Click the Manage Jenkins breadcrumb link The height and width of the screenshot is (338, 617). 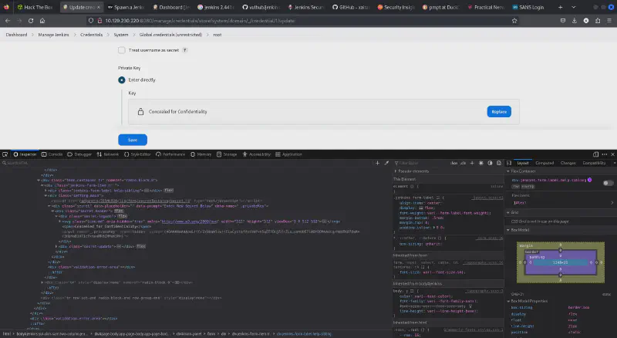coord(50,35)
